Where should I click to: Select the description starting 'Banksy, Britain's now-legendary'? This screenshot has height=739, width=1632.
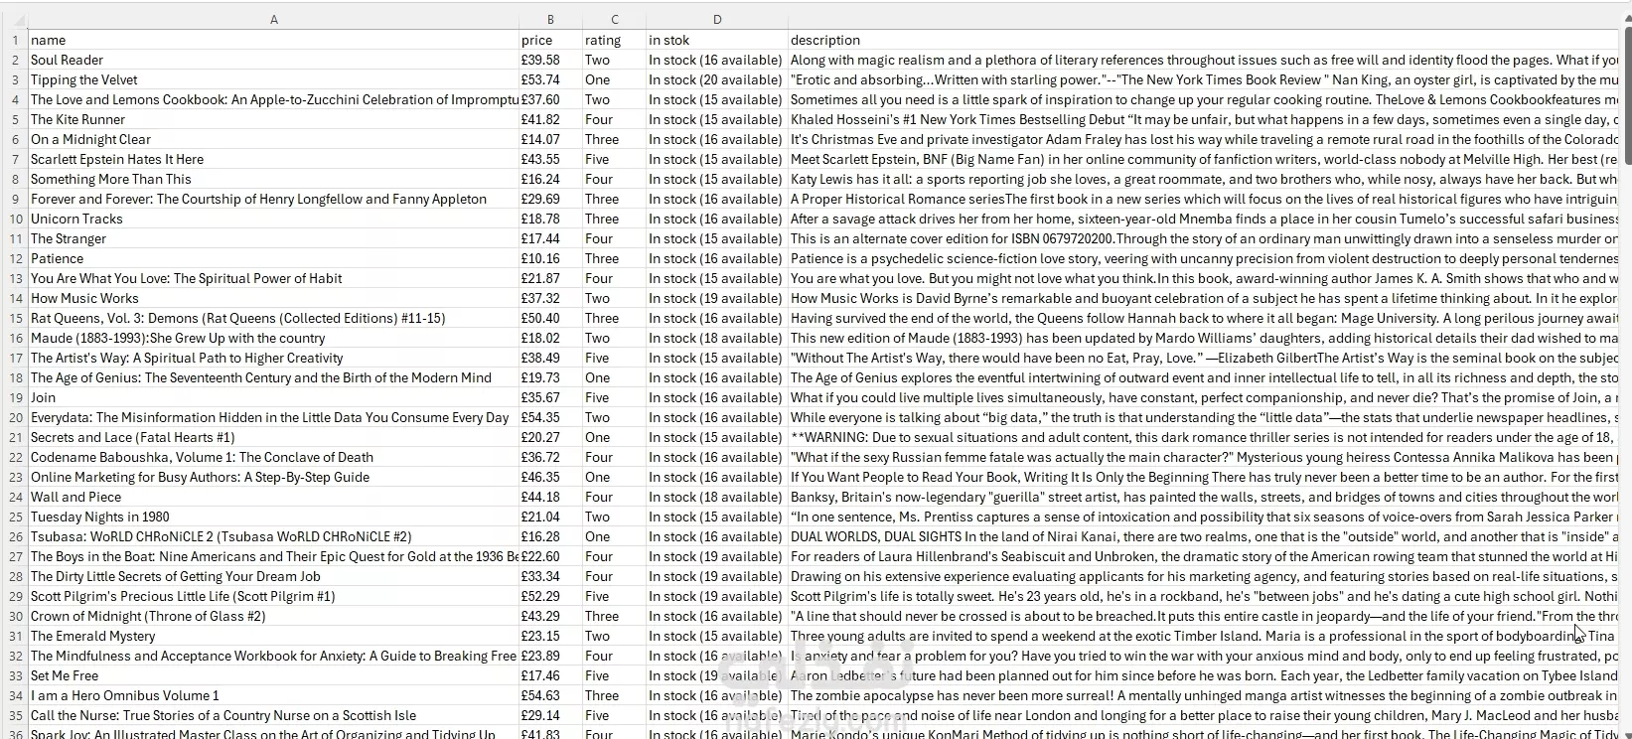1203,497
